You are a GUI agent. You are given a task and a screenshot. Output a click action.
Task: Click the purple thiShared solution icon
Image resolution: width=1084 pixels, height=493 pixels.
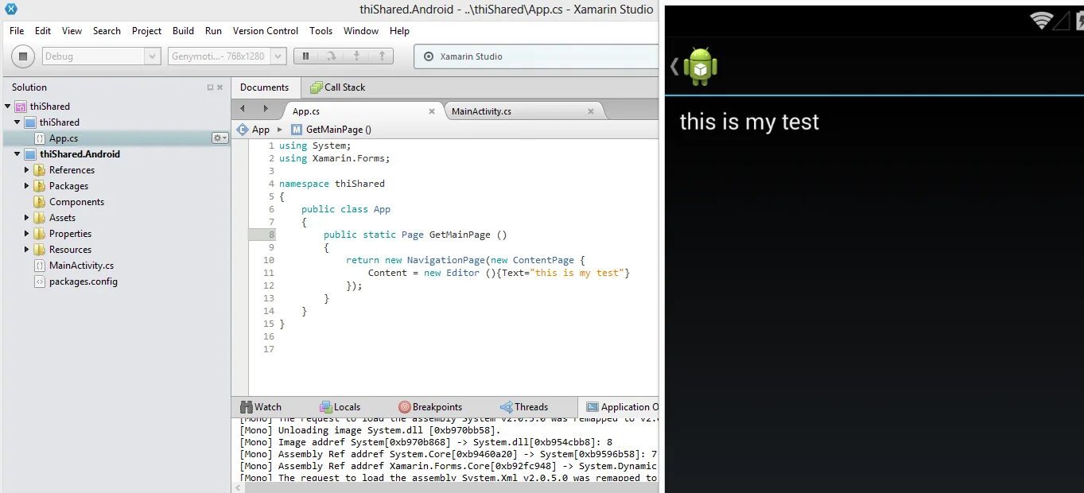pyautogui.click(x=21, y=107)
